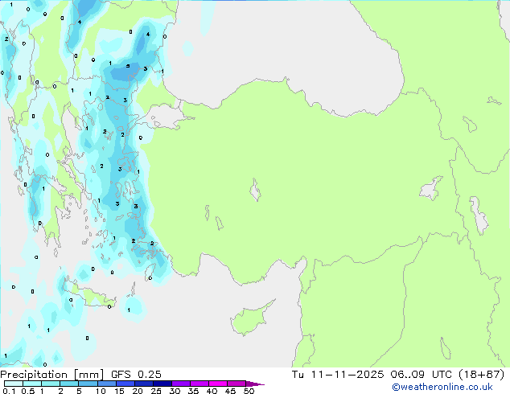Select the 2–5 mm legend color swatch

69,384
